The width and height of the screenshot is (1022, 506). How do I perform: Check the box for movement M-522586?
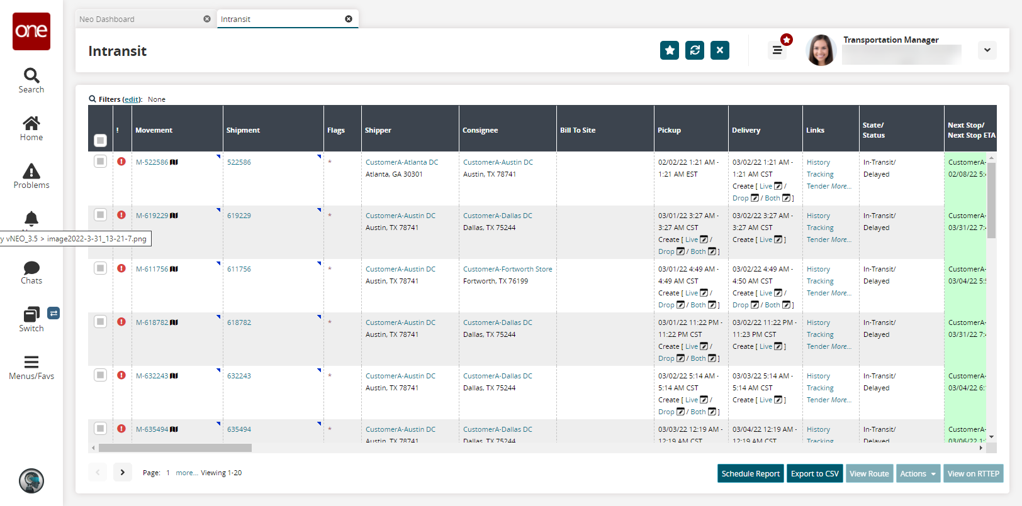(100, 162)
